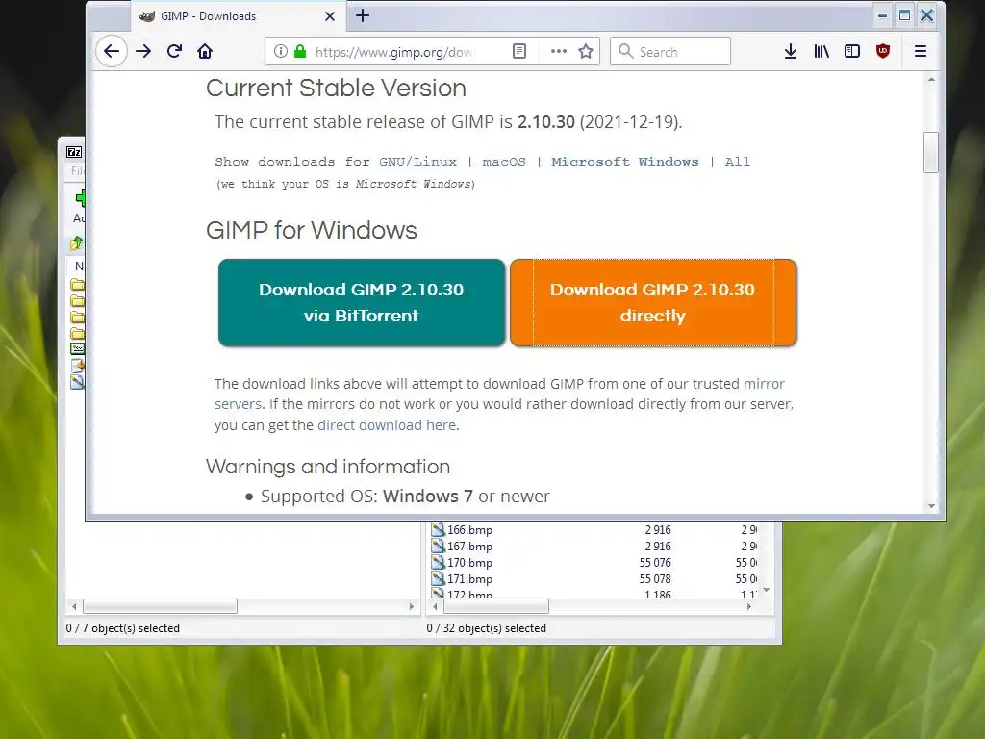Click the version text 2.10.30 in release sentence

[546, 122]
